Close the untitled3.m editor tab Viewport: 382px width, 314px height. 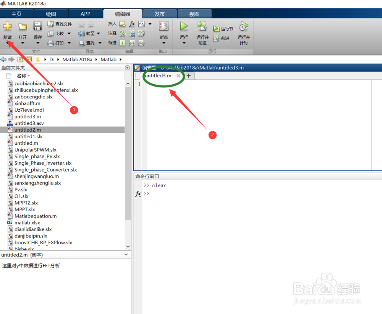pos(178,76)
